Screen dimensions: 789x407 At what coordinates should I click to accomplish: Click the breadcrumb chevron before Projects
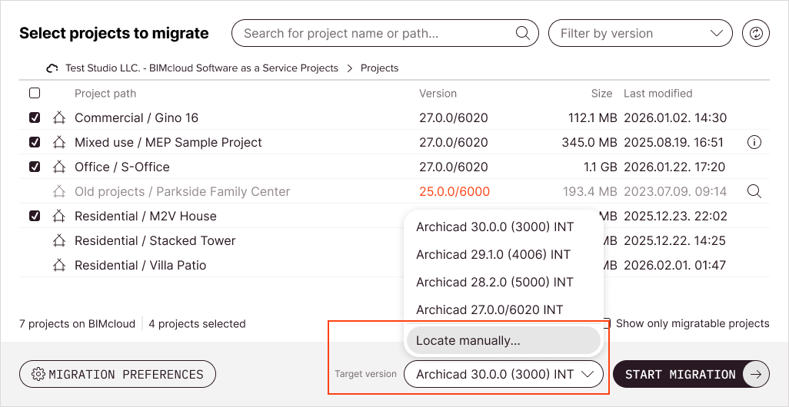point(350,68)
